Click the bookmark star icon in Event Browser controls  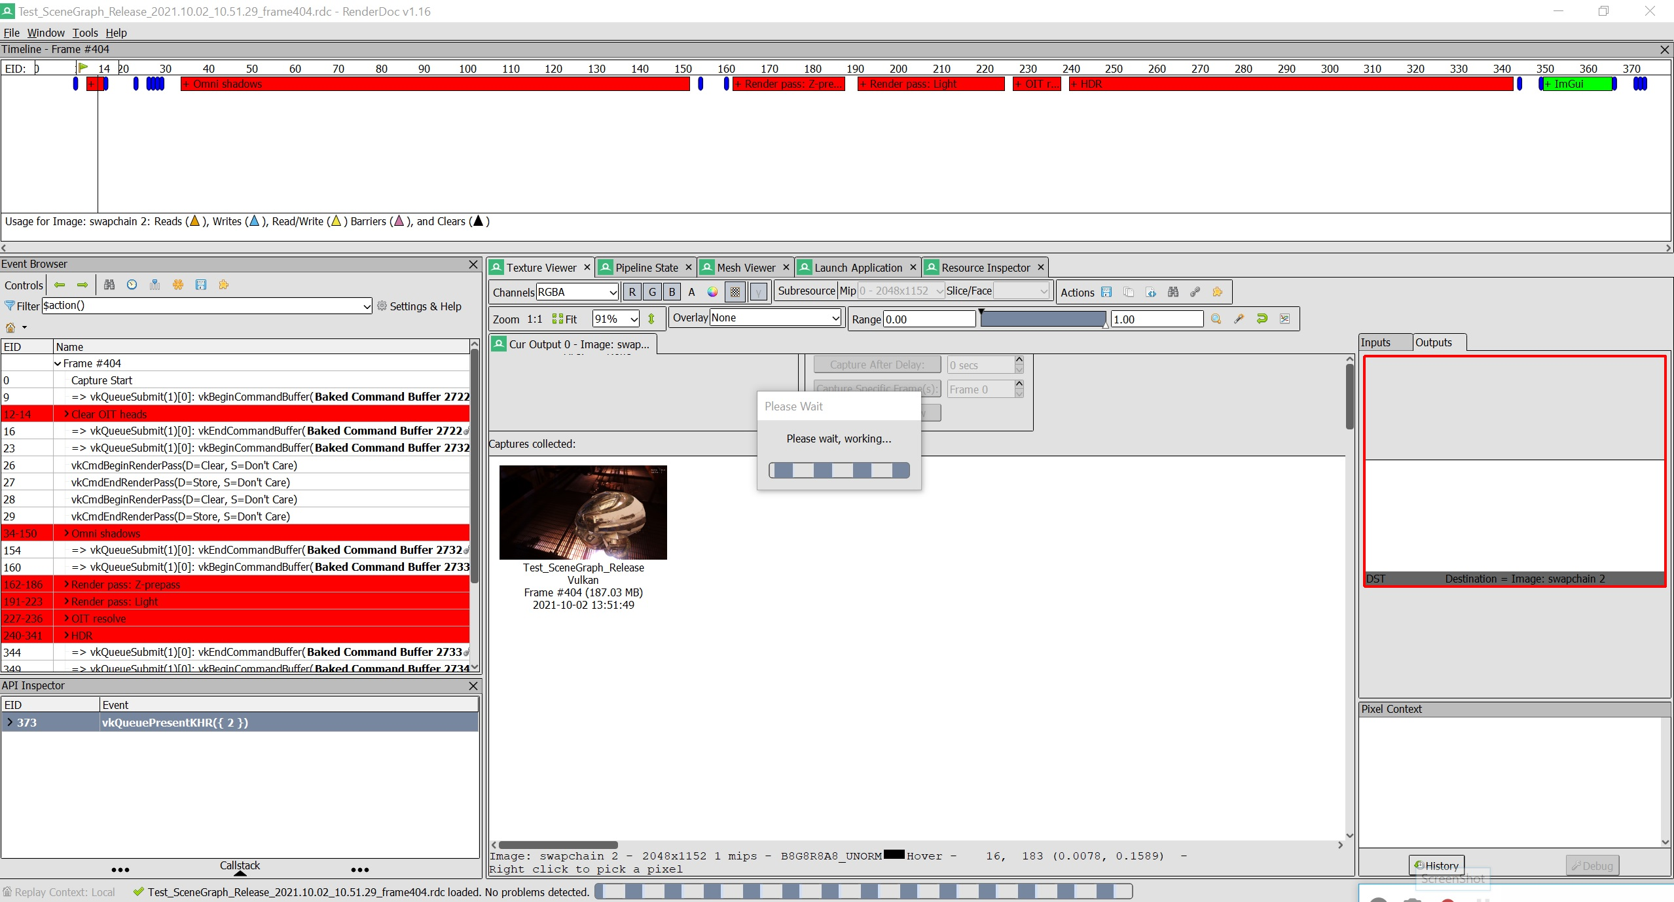click(x=177, y=285)
